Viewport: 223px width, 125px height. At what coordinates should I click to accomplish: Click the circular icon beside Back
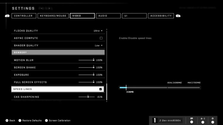click(x=7, y=121)
